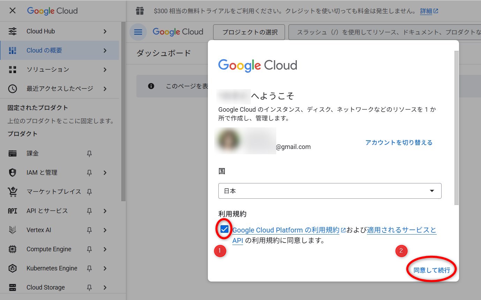Screen dimensions: 481x300
Task: Click the IAM shield icon
Action: point(13,173)
